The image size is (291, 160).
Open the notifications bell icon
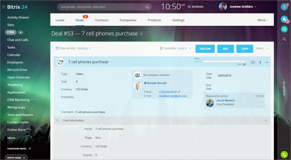point(284,19)
